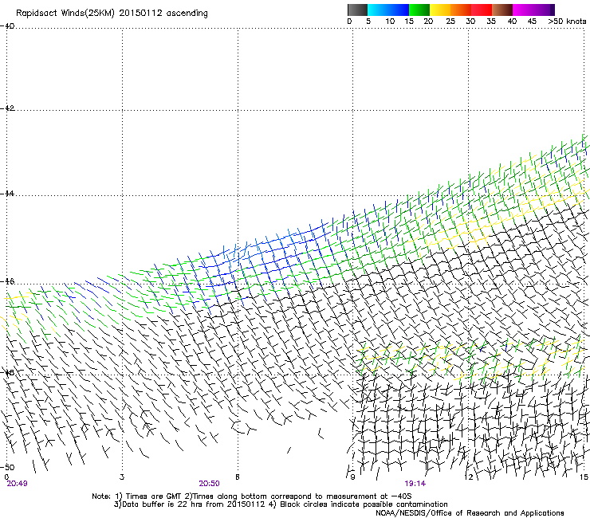Click the -48 latitude axis label
This screenshot has height=518, width=590.
(x=7, y=372)
